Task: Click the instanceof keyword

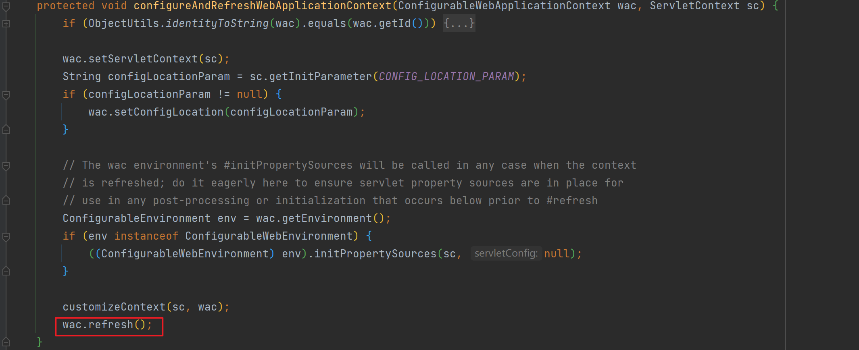Action: (146, 236)
